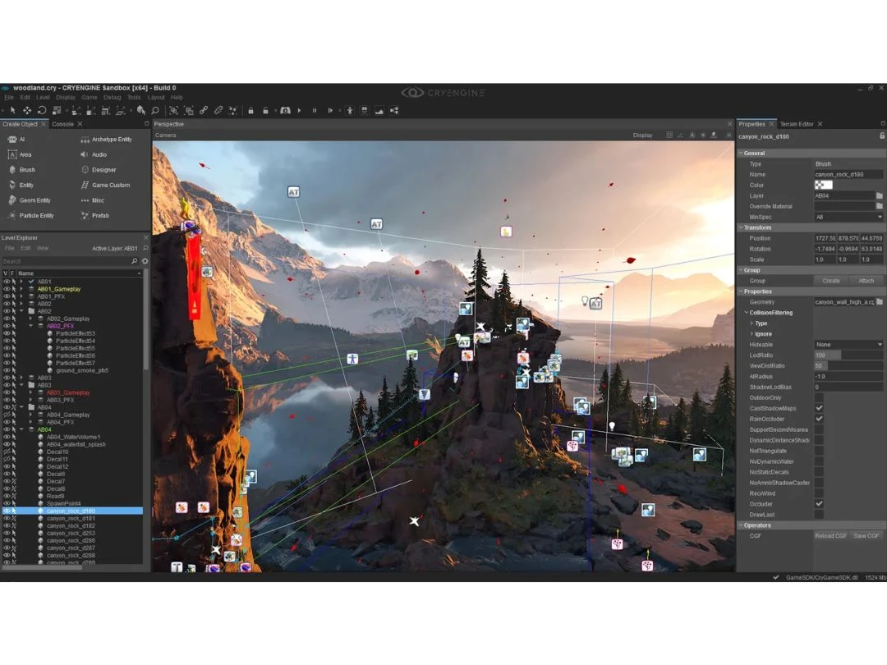This screenshot has width=887, height=665.
Task: Switch to the Terrain Editor tab
Action: pyautogui.click(x=796, y=124)
